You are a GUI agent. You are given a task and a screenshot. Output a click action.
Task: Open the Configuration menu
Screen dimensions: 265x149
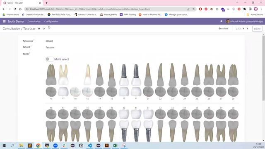(x=51, y=22)
